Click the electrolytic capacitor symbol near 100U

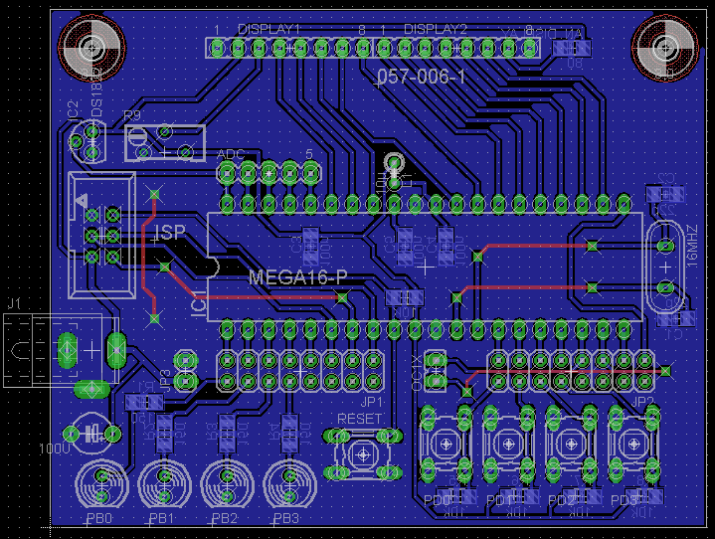(92, 434)
